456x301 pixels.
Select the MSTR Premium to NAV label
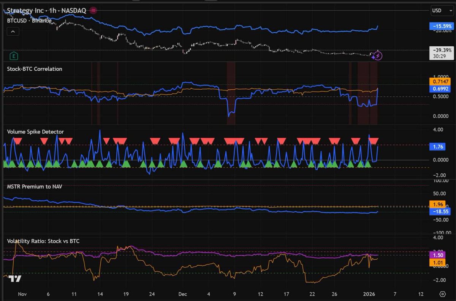point(35,186)
